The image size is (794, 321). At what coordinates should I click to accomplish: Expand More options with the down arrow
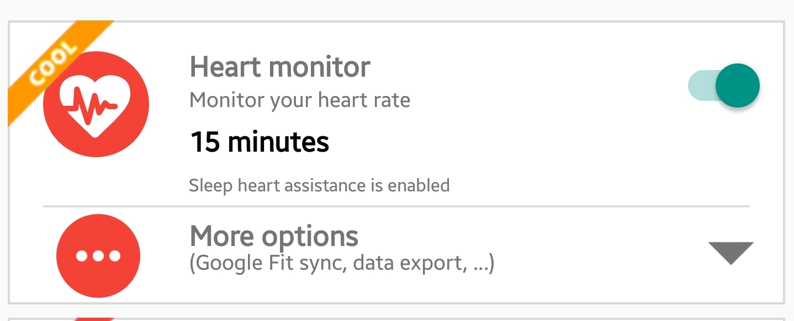click(731, 253)
